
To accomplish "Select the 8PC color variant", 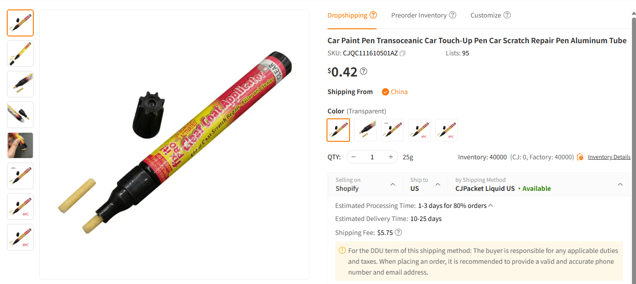I will pos(446,130).
